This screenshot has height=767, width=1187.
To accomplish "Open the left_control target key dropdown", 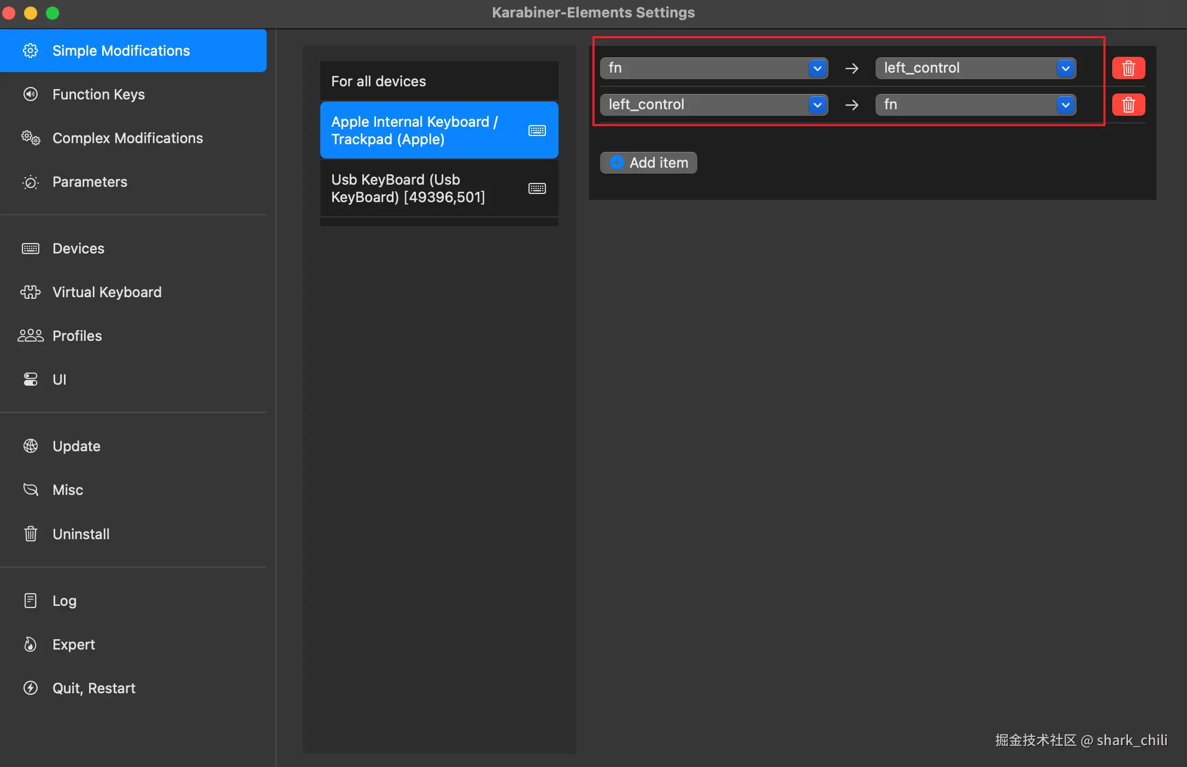I will (x=976, y=68).
